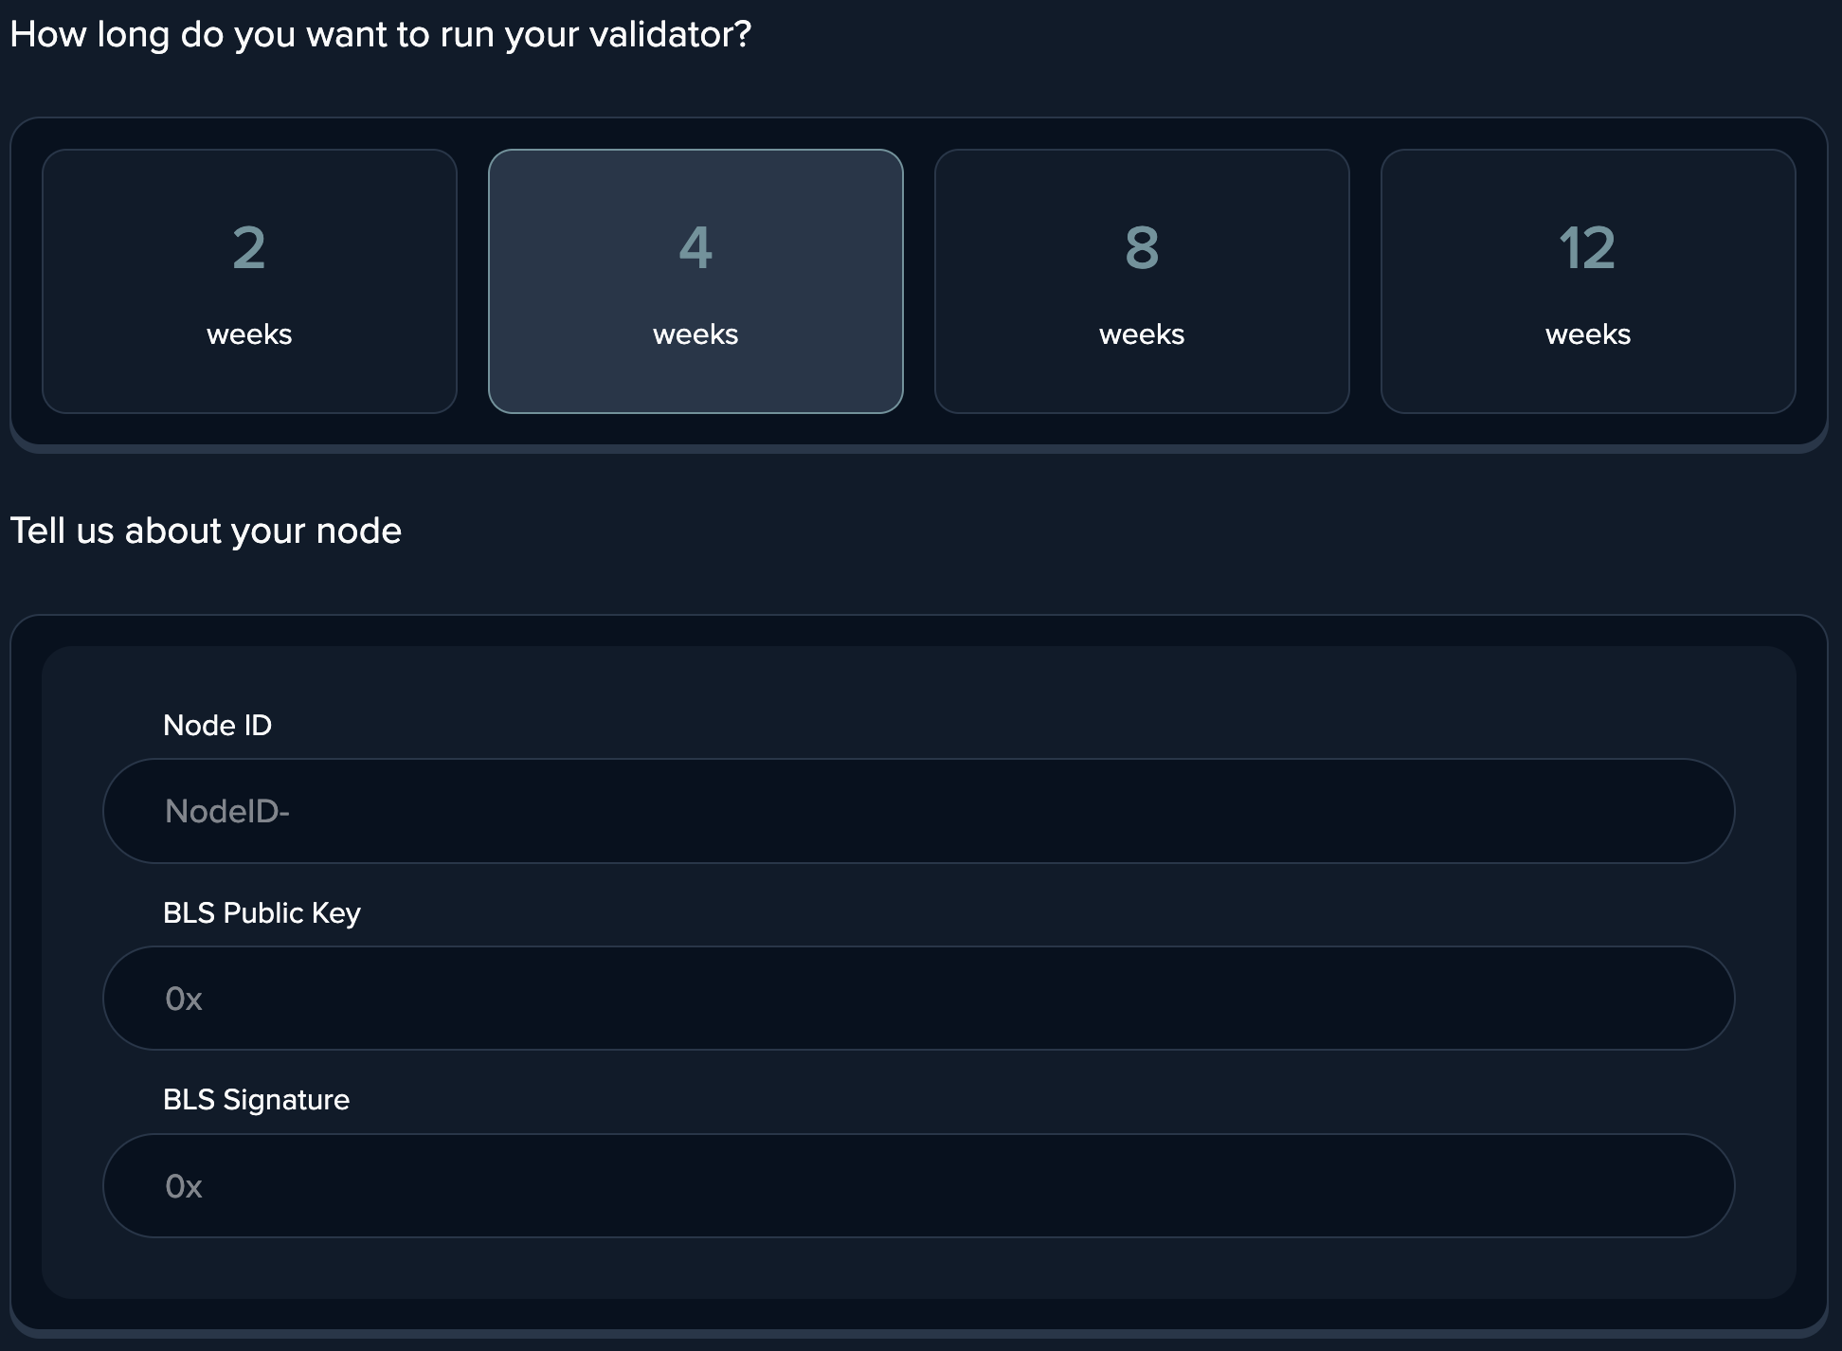Click the "Tell us about your node" heading
1842x1351 pixels.
206,531
